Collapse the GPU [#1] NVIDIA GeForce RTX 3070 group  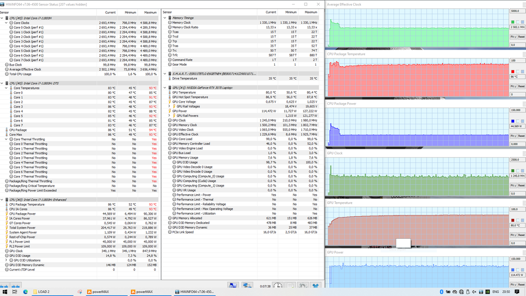coord(165,88)
